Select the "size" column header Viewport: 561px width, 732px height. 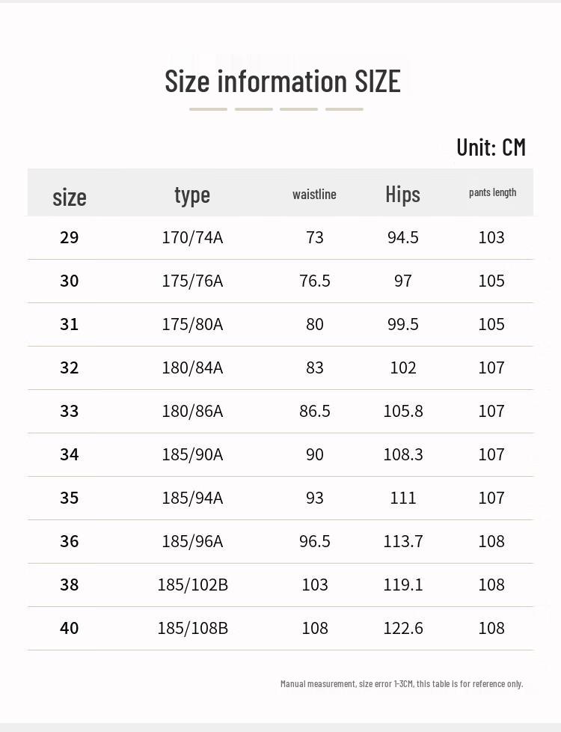[70, 197]
